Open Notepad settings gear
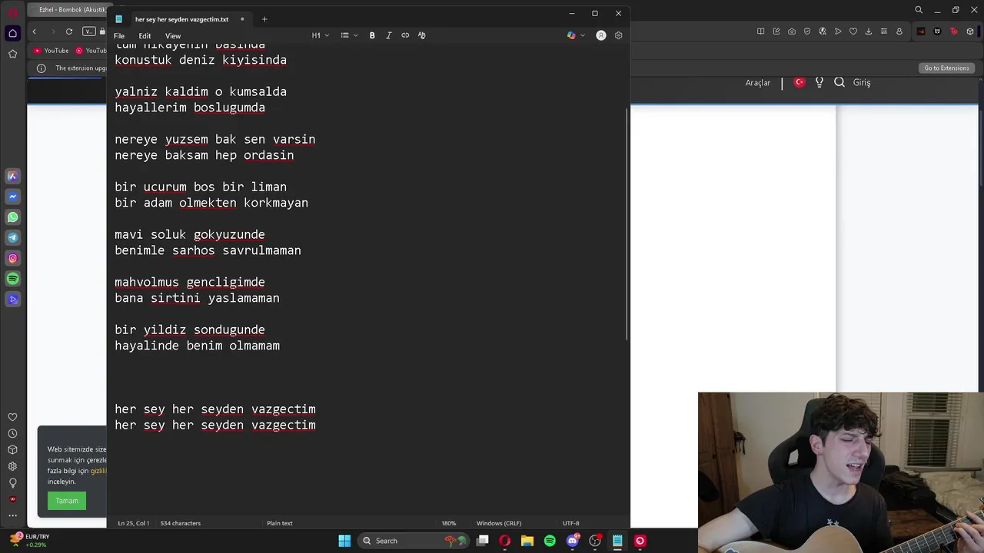 618,35
